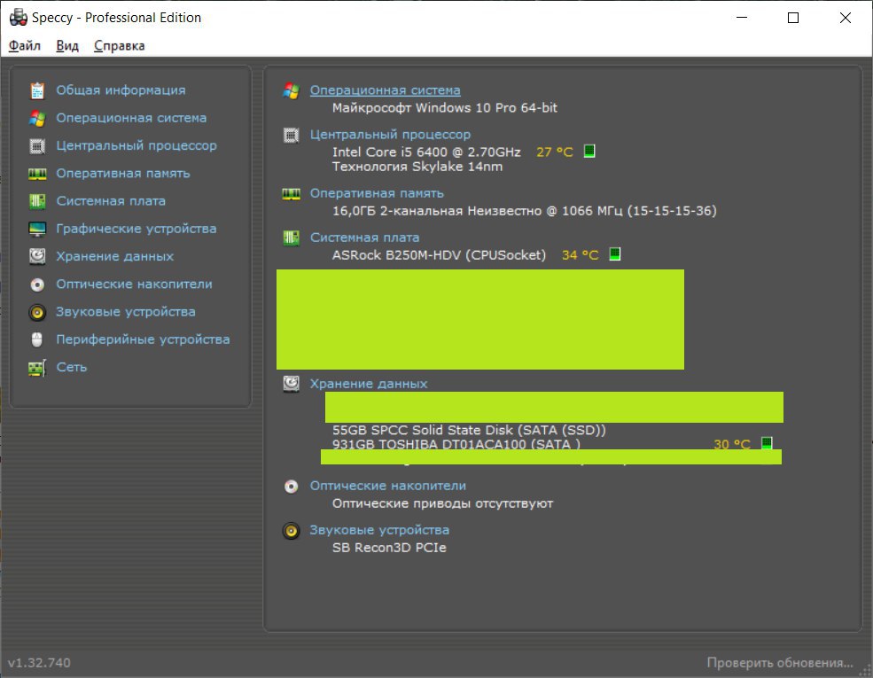Minimize the Speccy window

coord(742,18)
